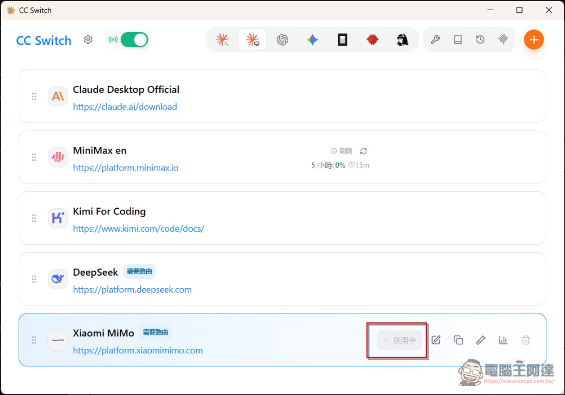Select the red bug app tab
The width and height of the screenshot is (565, 395).
tap(372, 39)
